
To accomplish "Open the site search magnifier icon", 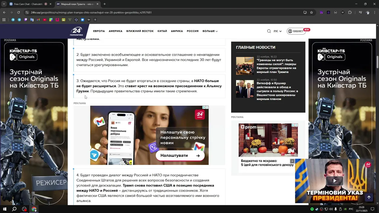I will [x=269, y=31].
